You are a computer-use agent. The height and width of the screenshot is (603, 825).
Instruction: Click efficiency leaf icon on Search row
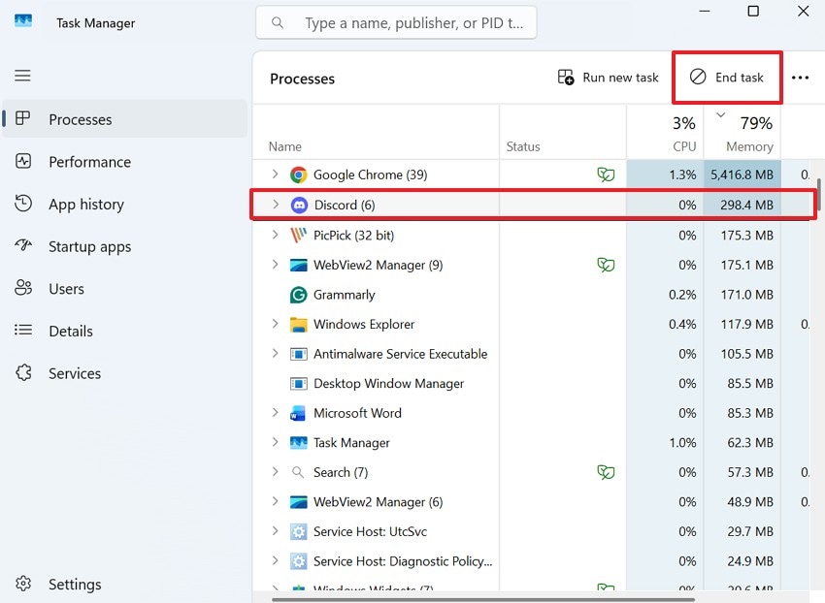point(606,472)
